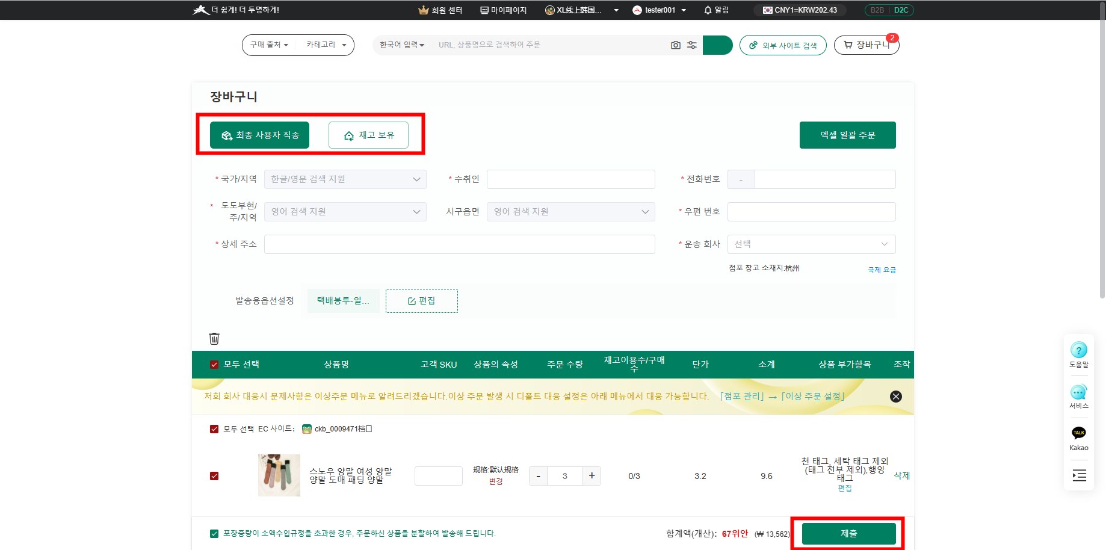Switch to D2C mode
Viewport: 1106px width, 550px height.
click(901, 10)
